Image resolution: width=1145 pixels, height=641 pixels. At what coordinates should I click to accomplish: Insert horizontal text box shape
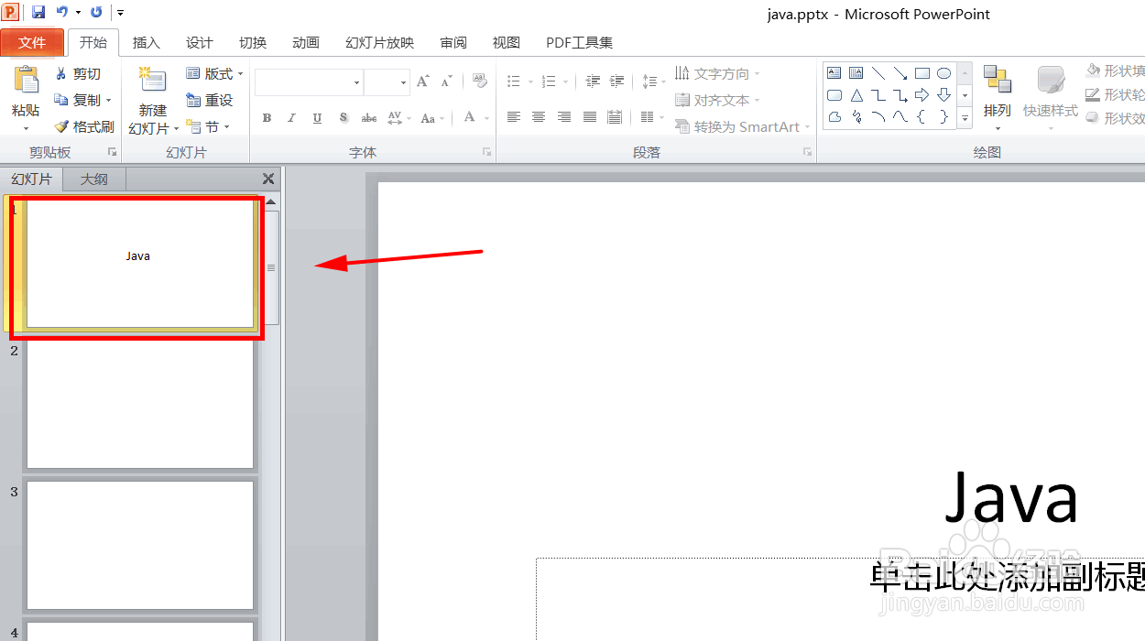tap(834, 72)
